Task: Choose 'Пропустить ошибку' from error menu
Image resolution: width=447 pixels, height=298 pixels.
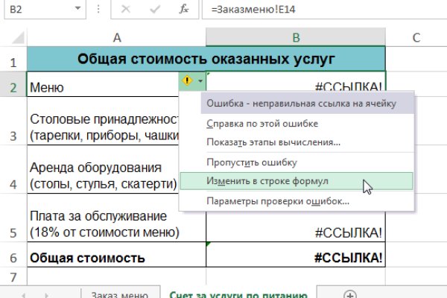Action: [252, 162]
